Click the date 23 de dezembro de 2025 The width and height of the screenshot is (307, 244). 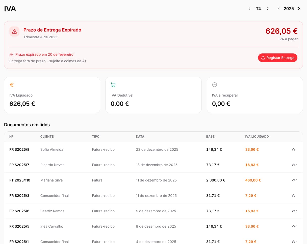[x=157, y=149]
